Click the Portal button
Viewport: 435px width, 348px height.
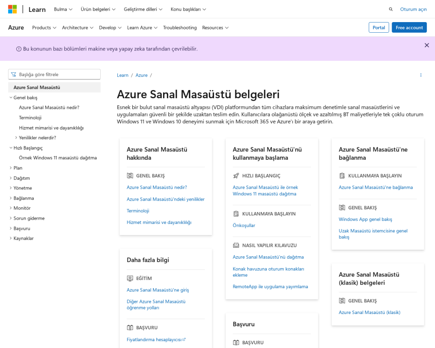[379, 28]
